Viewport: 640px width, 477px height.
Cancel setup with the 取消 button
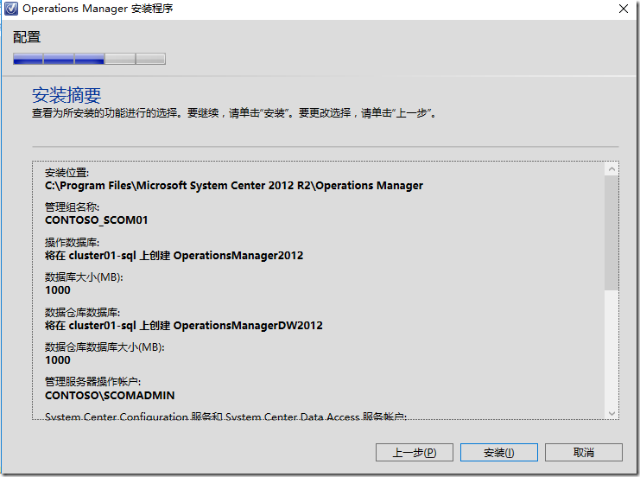pyautogui.click(x=584, y=453)
